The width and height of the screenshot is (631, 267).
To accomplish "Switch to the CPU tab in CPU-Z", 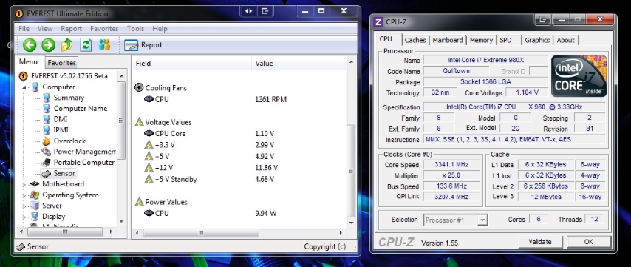I will coord(386,39).
